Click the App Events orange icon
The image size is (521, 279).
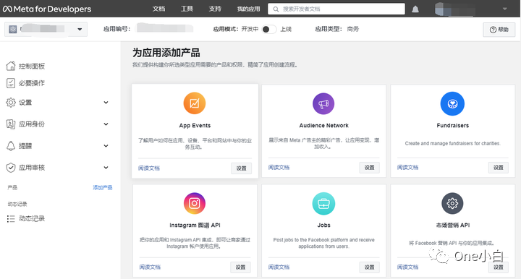tap(195, 103)
